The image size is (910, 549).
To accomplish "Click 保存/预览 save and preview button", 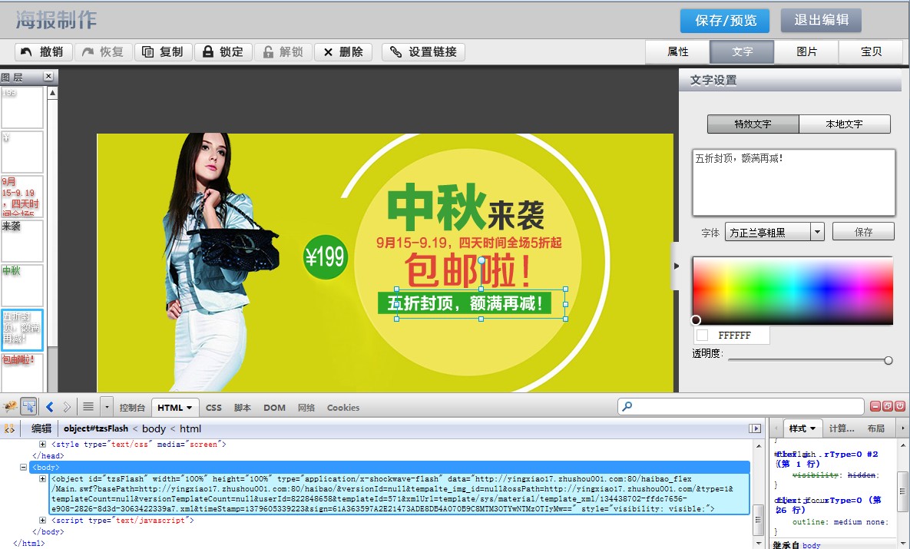I will point(725,21).
